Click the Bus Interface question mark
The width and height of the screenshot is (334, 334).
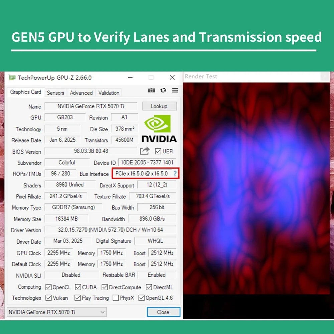tap(175, 174)
